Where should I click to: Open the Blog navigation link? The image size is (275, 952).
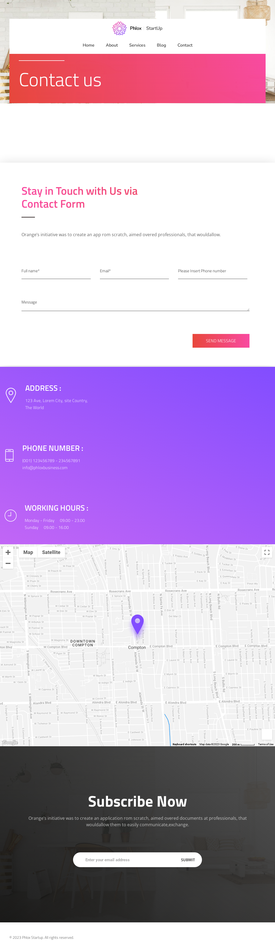(161, 45)
